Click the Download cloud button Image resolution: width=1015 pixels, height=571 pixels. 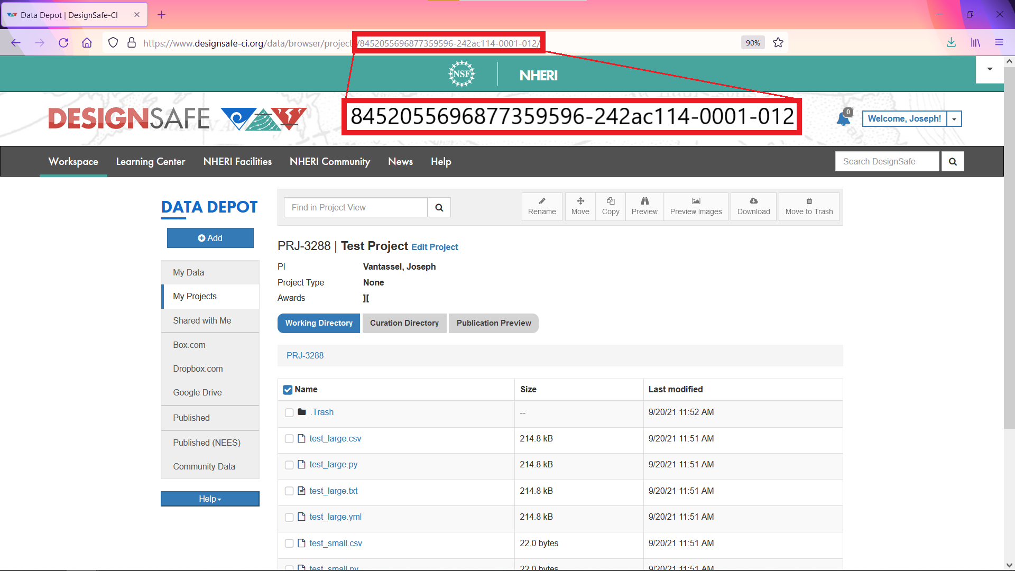[754, 207]
